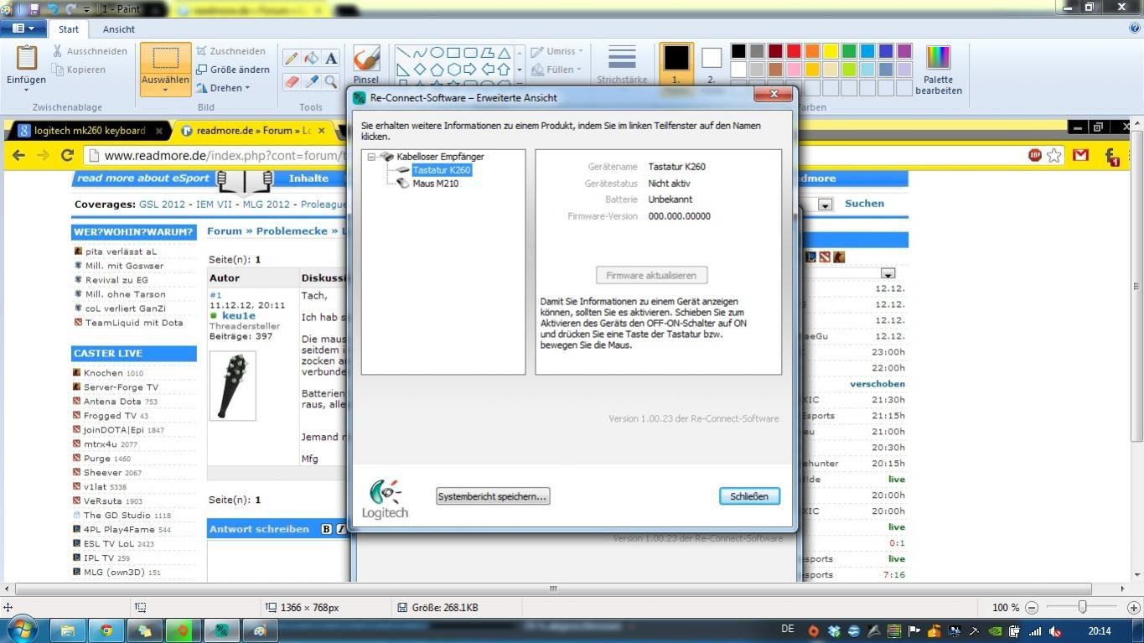Select the logitech mk260 keyboard browser tab
This screenshot has height=643, width=1144.
[x=88, y=131]
